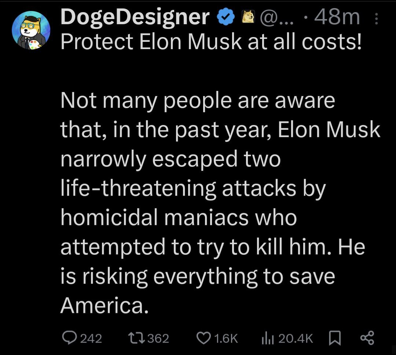
Task: Click the 1.6K likes count
Action: [x=225, y=338]
